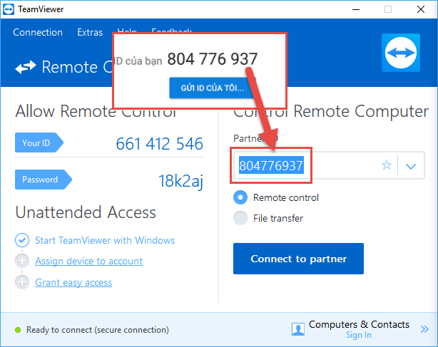
Task: Click the Unattended Access heading
Action: pos(86,212)
